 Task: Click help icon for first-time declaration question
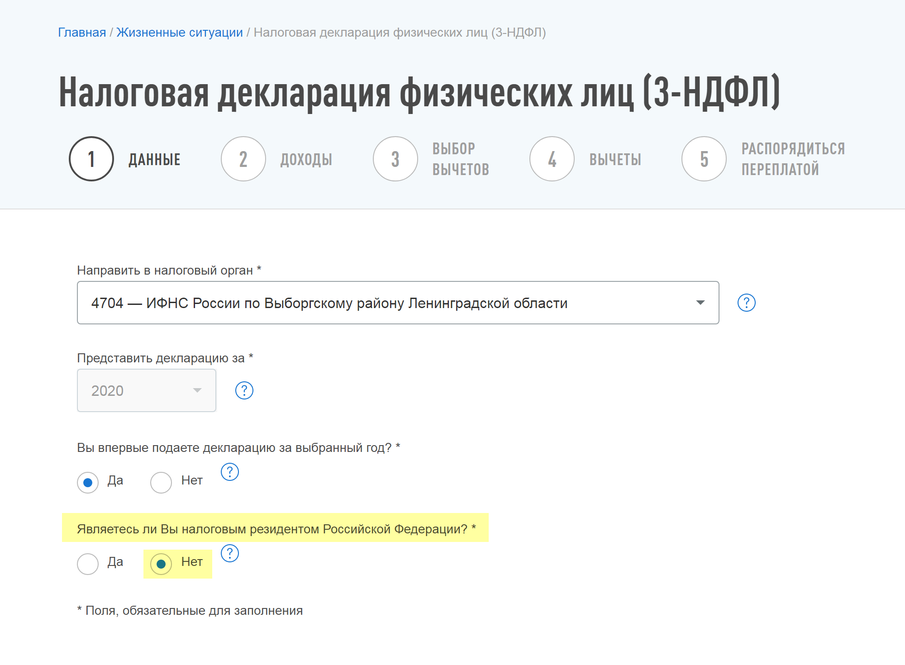click(x=229, y=472)
